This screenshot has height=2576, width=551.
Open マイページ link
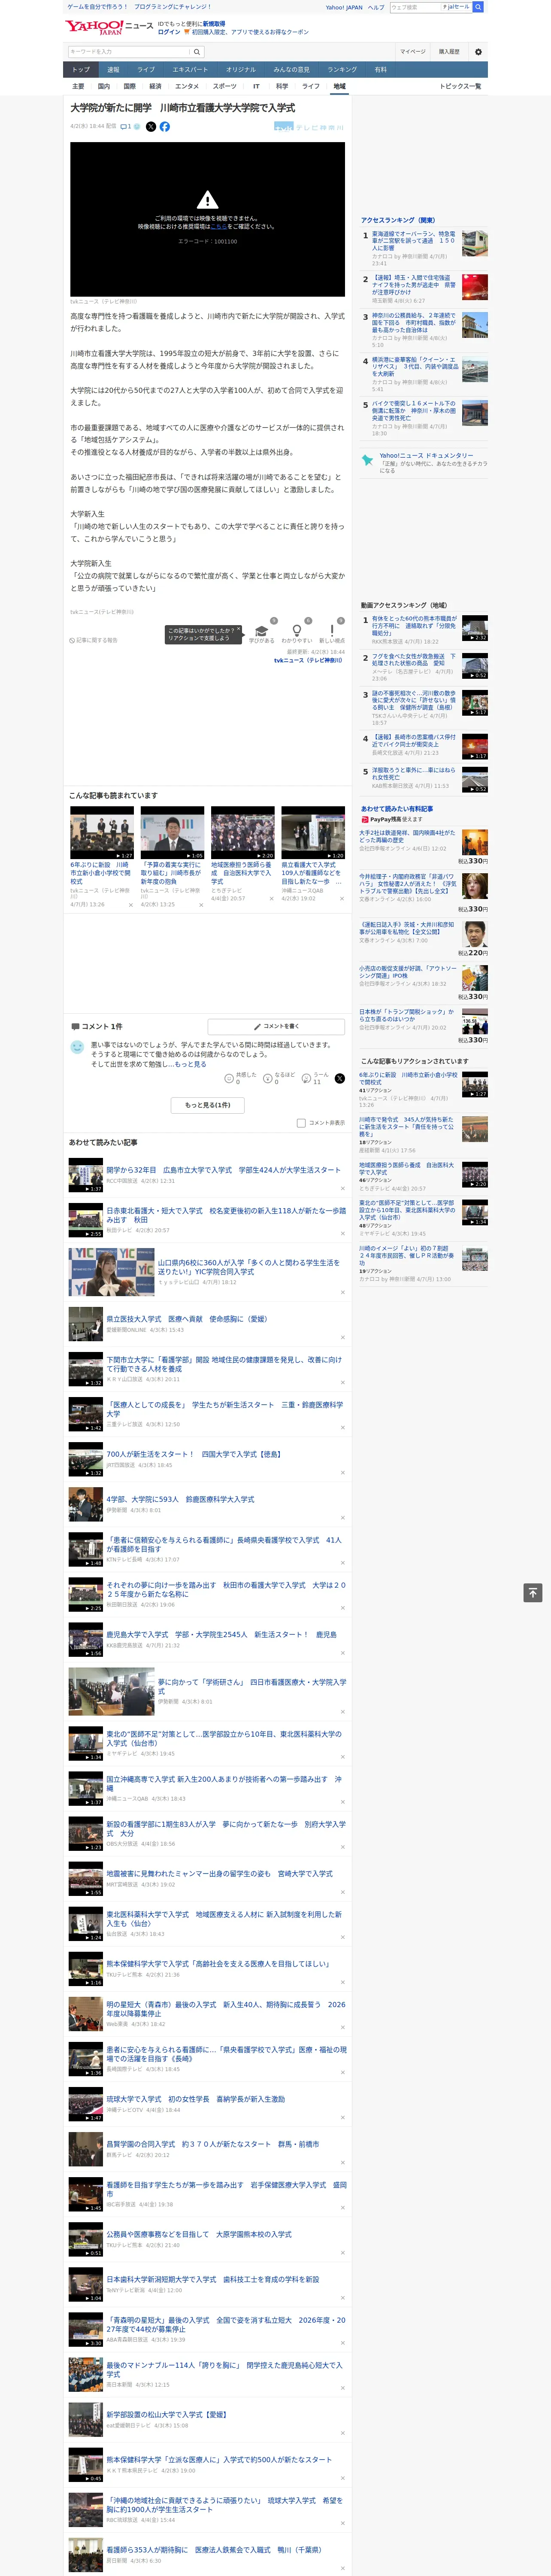pyautogui.click(x=412, y=51)
